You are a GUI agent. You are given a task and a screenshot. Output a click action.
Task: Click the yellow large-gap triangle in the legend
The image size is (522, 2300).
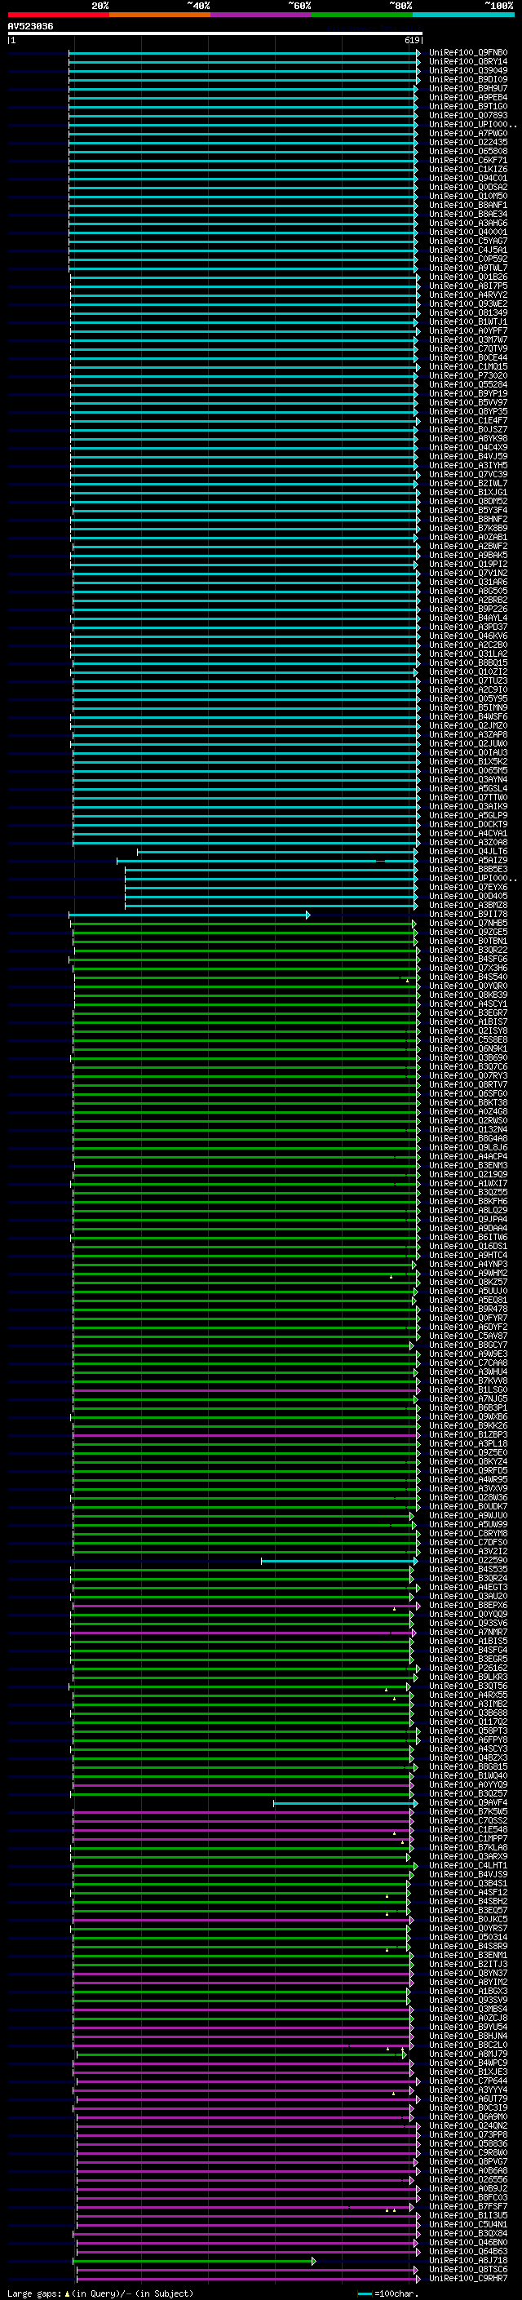(67, 2293)
